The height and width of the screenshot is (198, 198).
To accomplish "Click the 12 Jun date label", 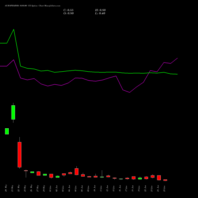I will tap(107, 188).
